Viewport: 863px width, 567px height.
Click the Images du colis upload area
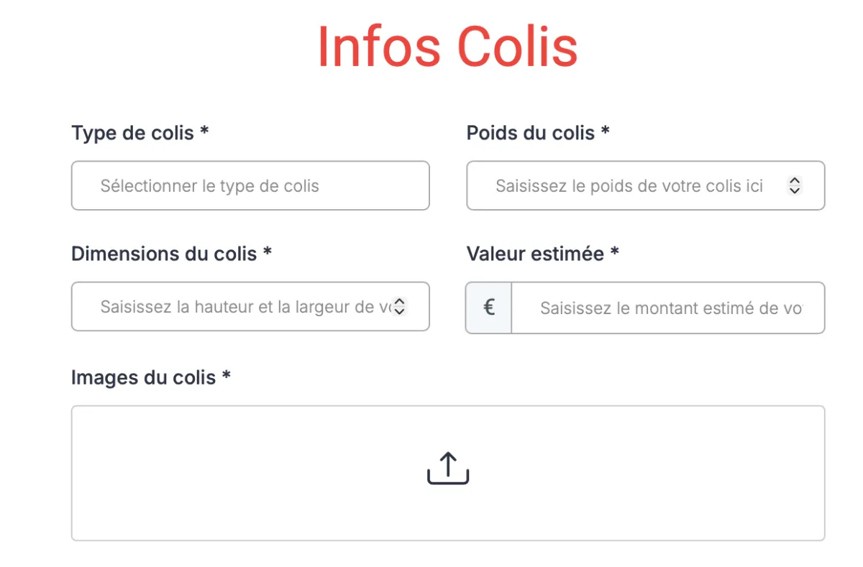448,473
